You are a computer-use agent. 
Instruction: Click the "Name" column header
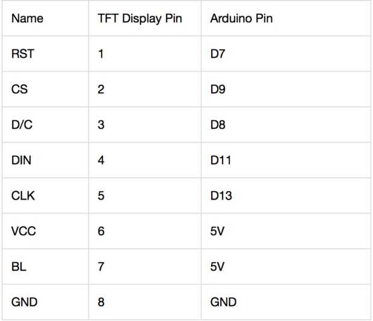[28, 19]
